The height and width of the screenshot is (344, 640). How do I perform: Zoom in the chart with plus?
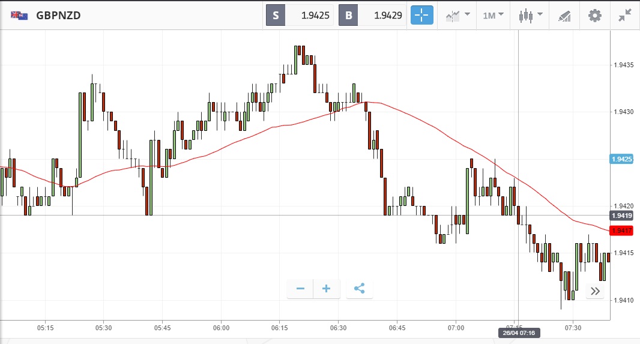(327, 289)
